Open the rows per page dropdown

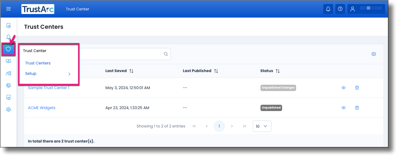[262, 126]
